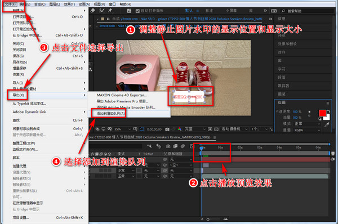Screen dimensions: 338x224
Task: Open the 活动摄像机 view dropdown
Action: [234, 129]
